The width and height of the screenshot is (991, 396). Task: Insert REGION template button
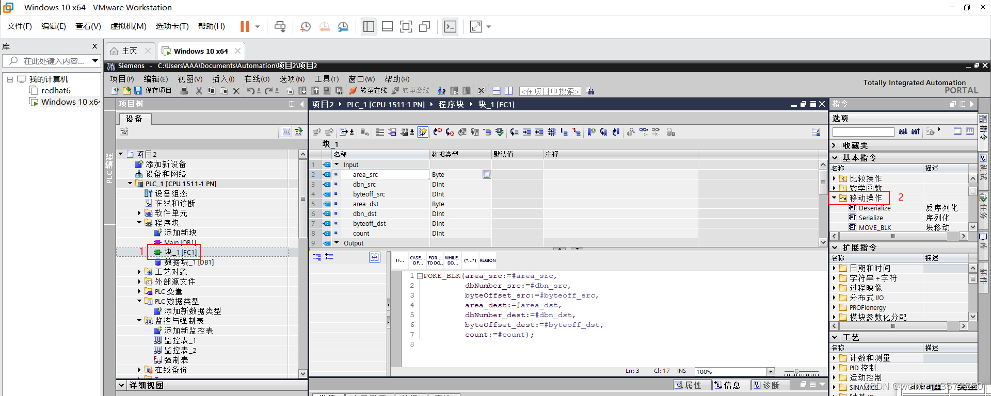coord(488,260)
